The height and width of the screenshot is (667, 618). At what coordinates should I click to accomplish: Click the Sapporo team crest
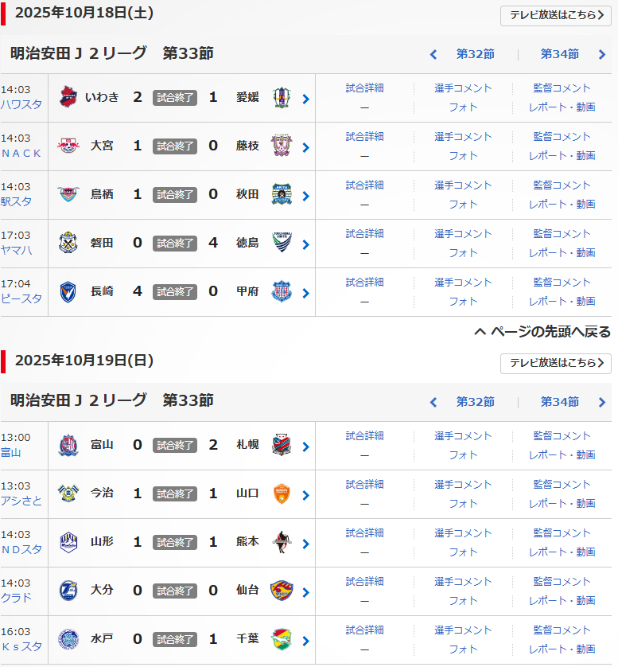coord(282,445)
